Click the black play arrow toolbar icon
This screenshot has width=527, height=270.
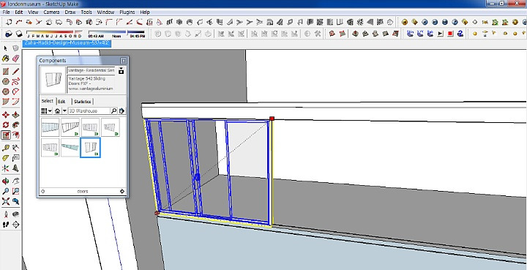click(x=441, y=34)
